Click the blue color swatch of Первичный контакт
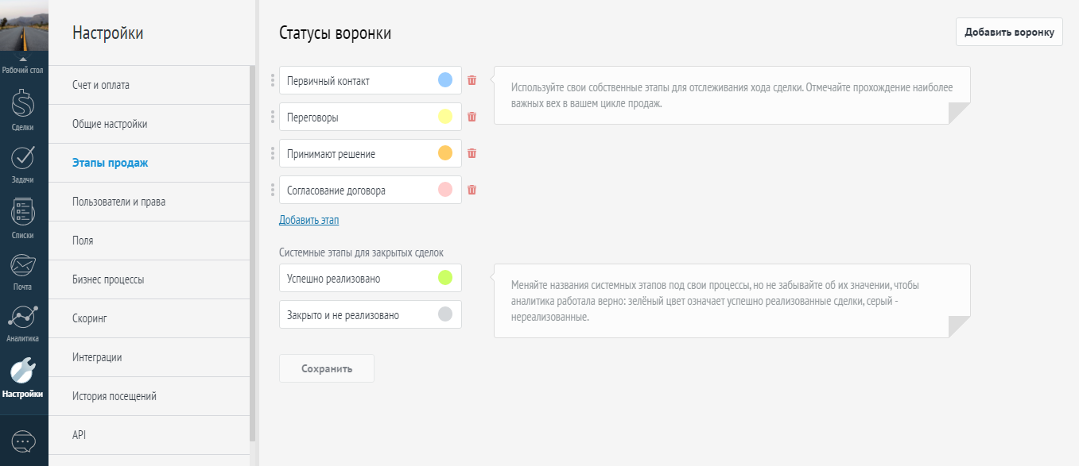1079x466 pixels. pos(445,80)
